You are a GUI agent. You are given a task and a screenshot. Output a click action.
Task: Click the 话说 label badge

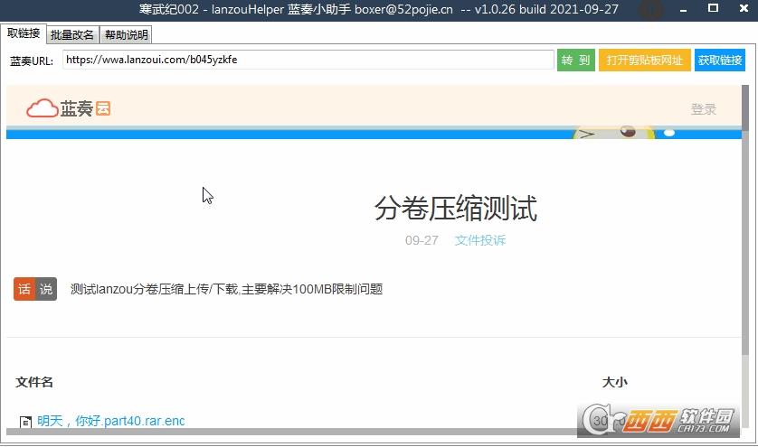pos(35,289)
